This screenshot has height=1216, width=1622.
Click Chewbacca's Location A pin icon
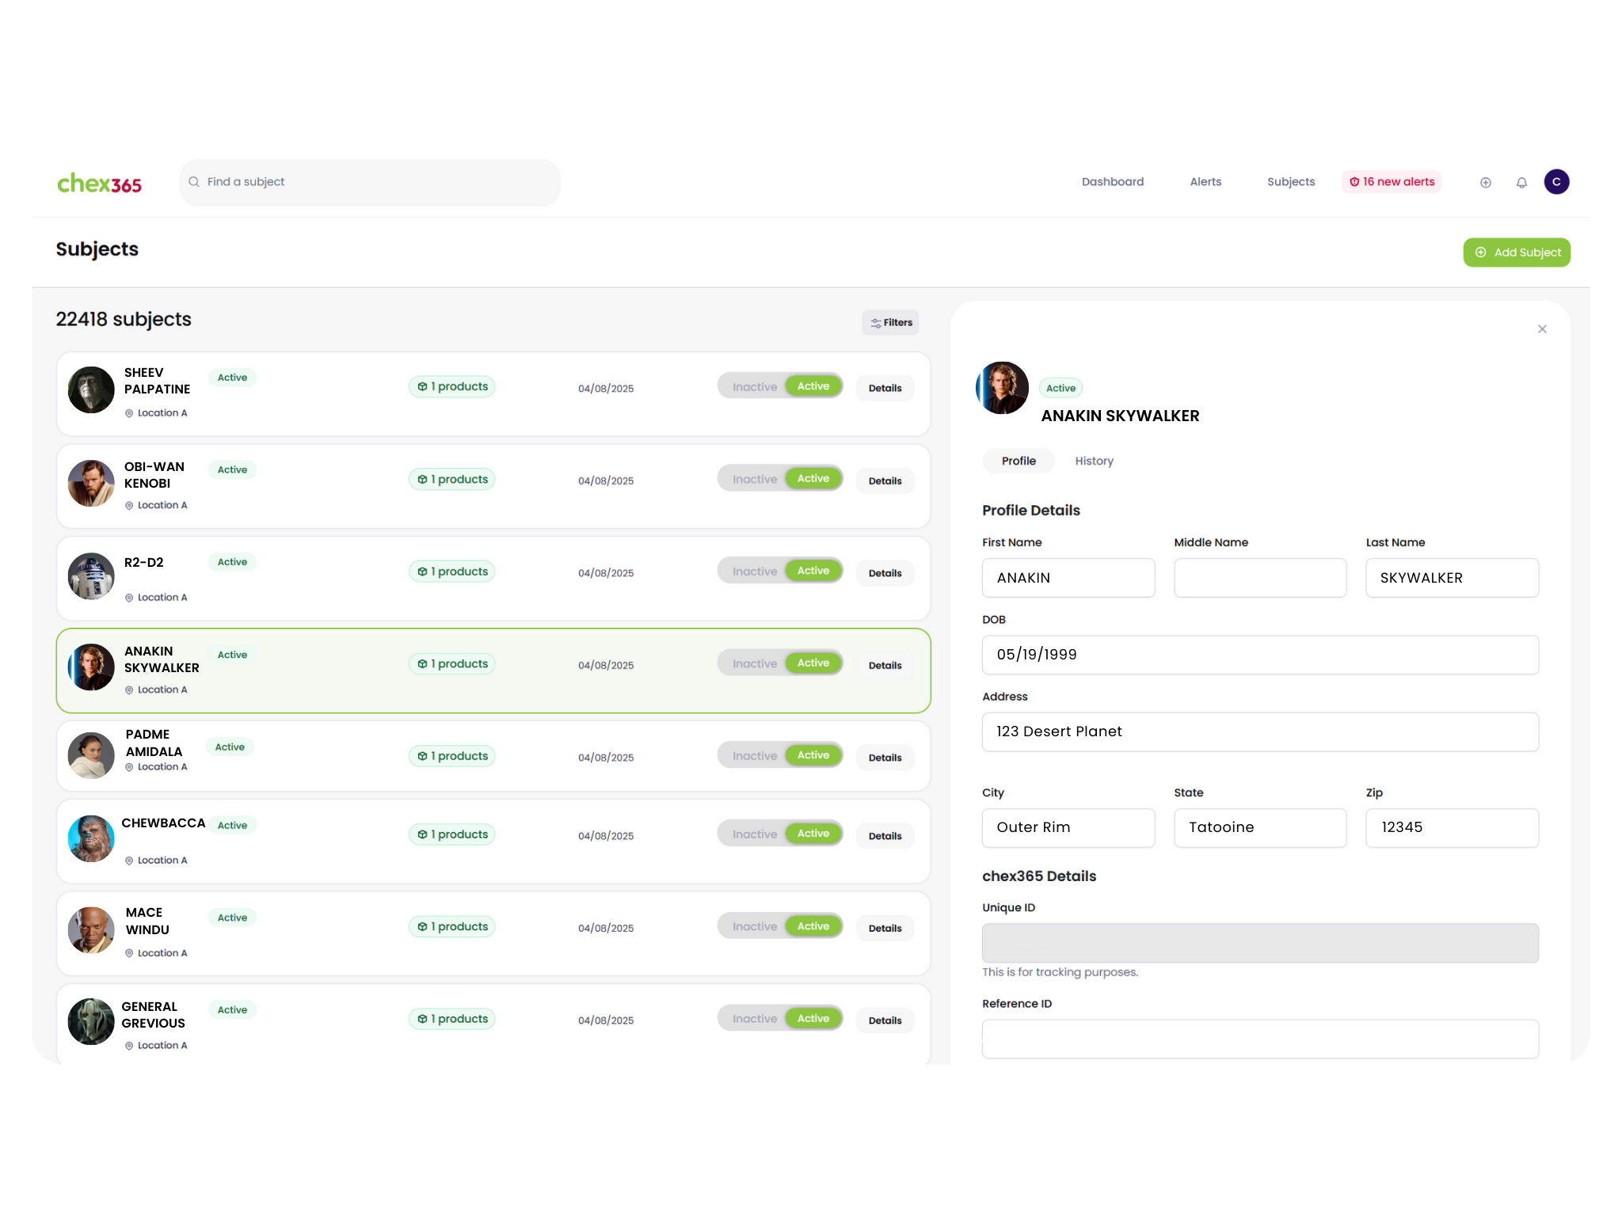coord(129,861)
